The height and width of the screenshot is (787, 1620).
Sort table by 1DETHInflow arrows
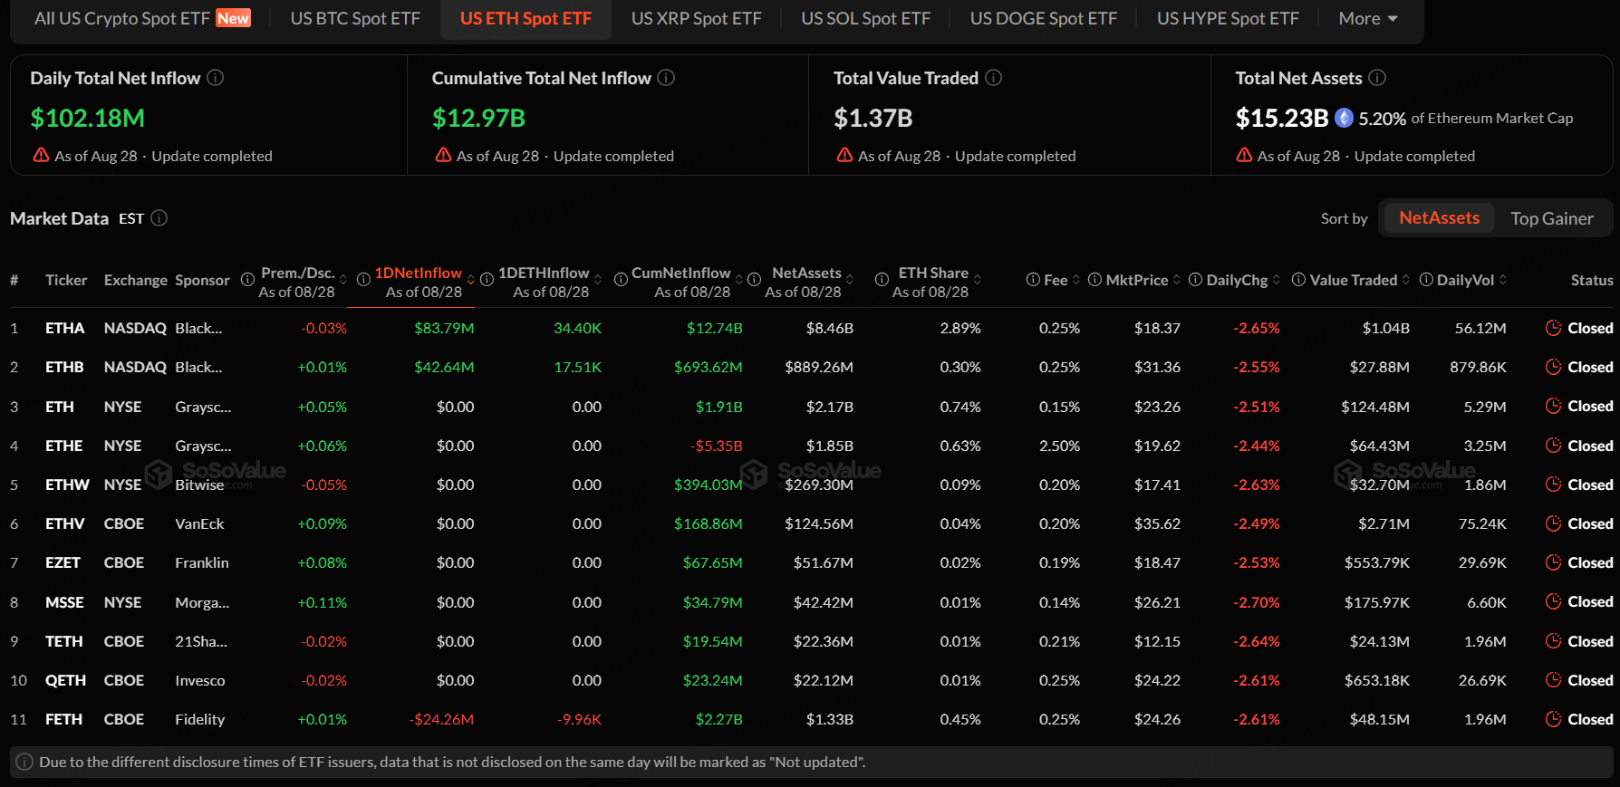[x=597, y=280]
